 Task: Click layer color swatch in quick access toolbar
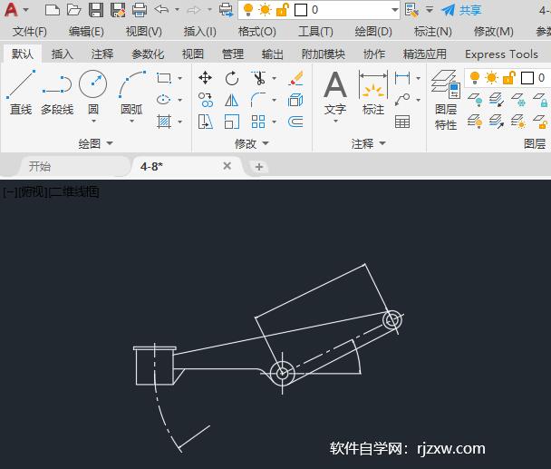[x=301, y=10]
